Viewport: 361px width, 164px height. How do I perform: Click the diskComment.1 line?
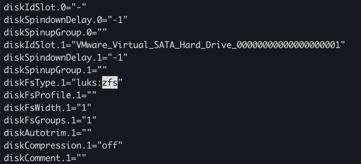pos(45,158)
